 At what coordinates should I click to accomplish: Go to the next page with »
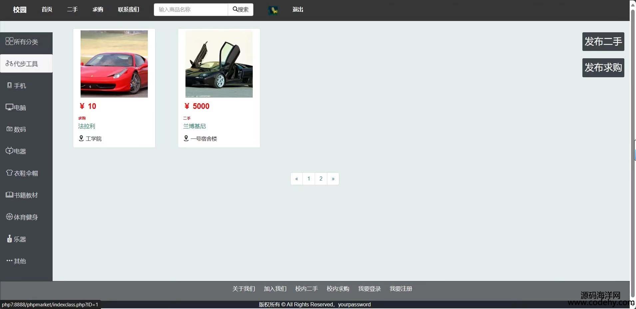pos(333,179)
